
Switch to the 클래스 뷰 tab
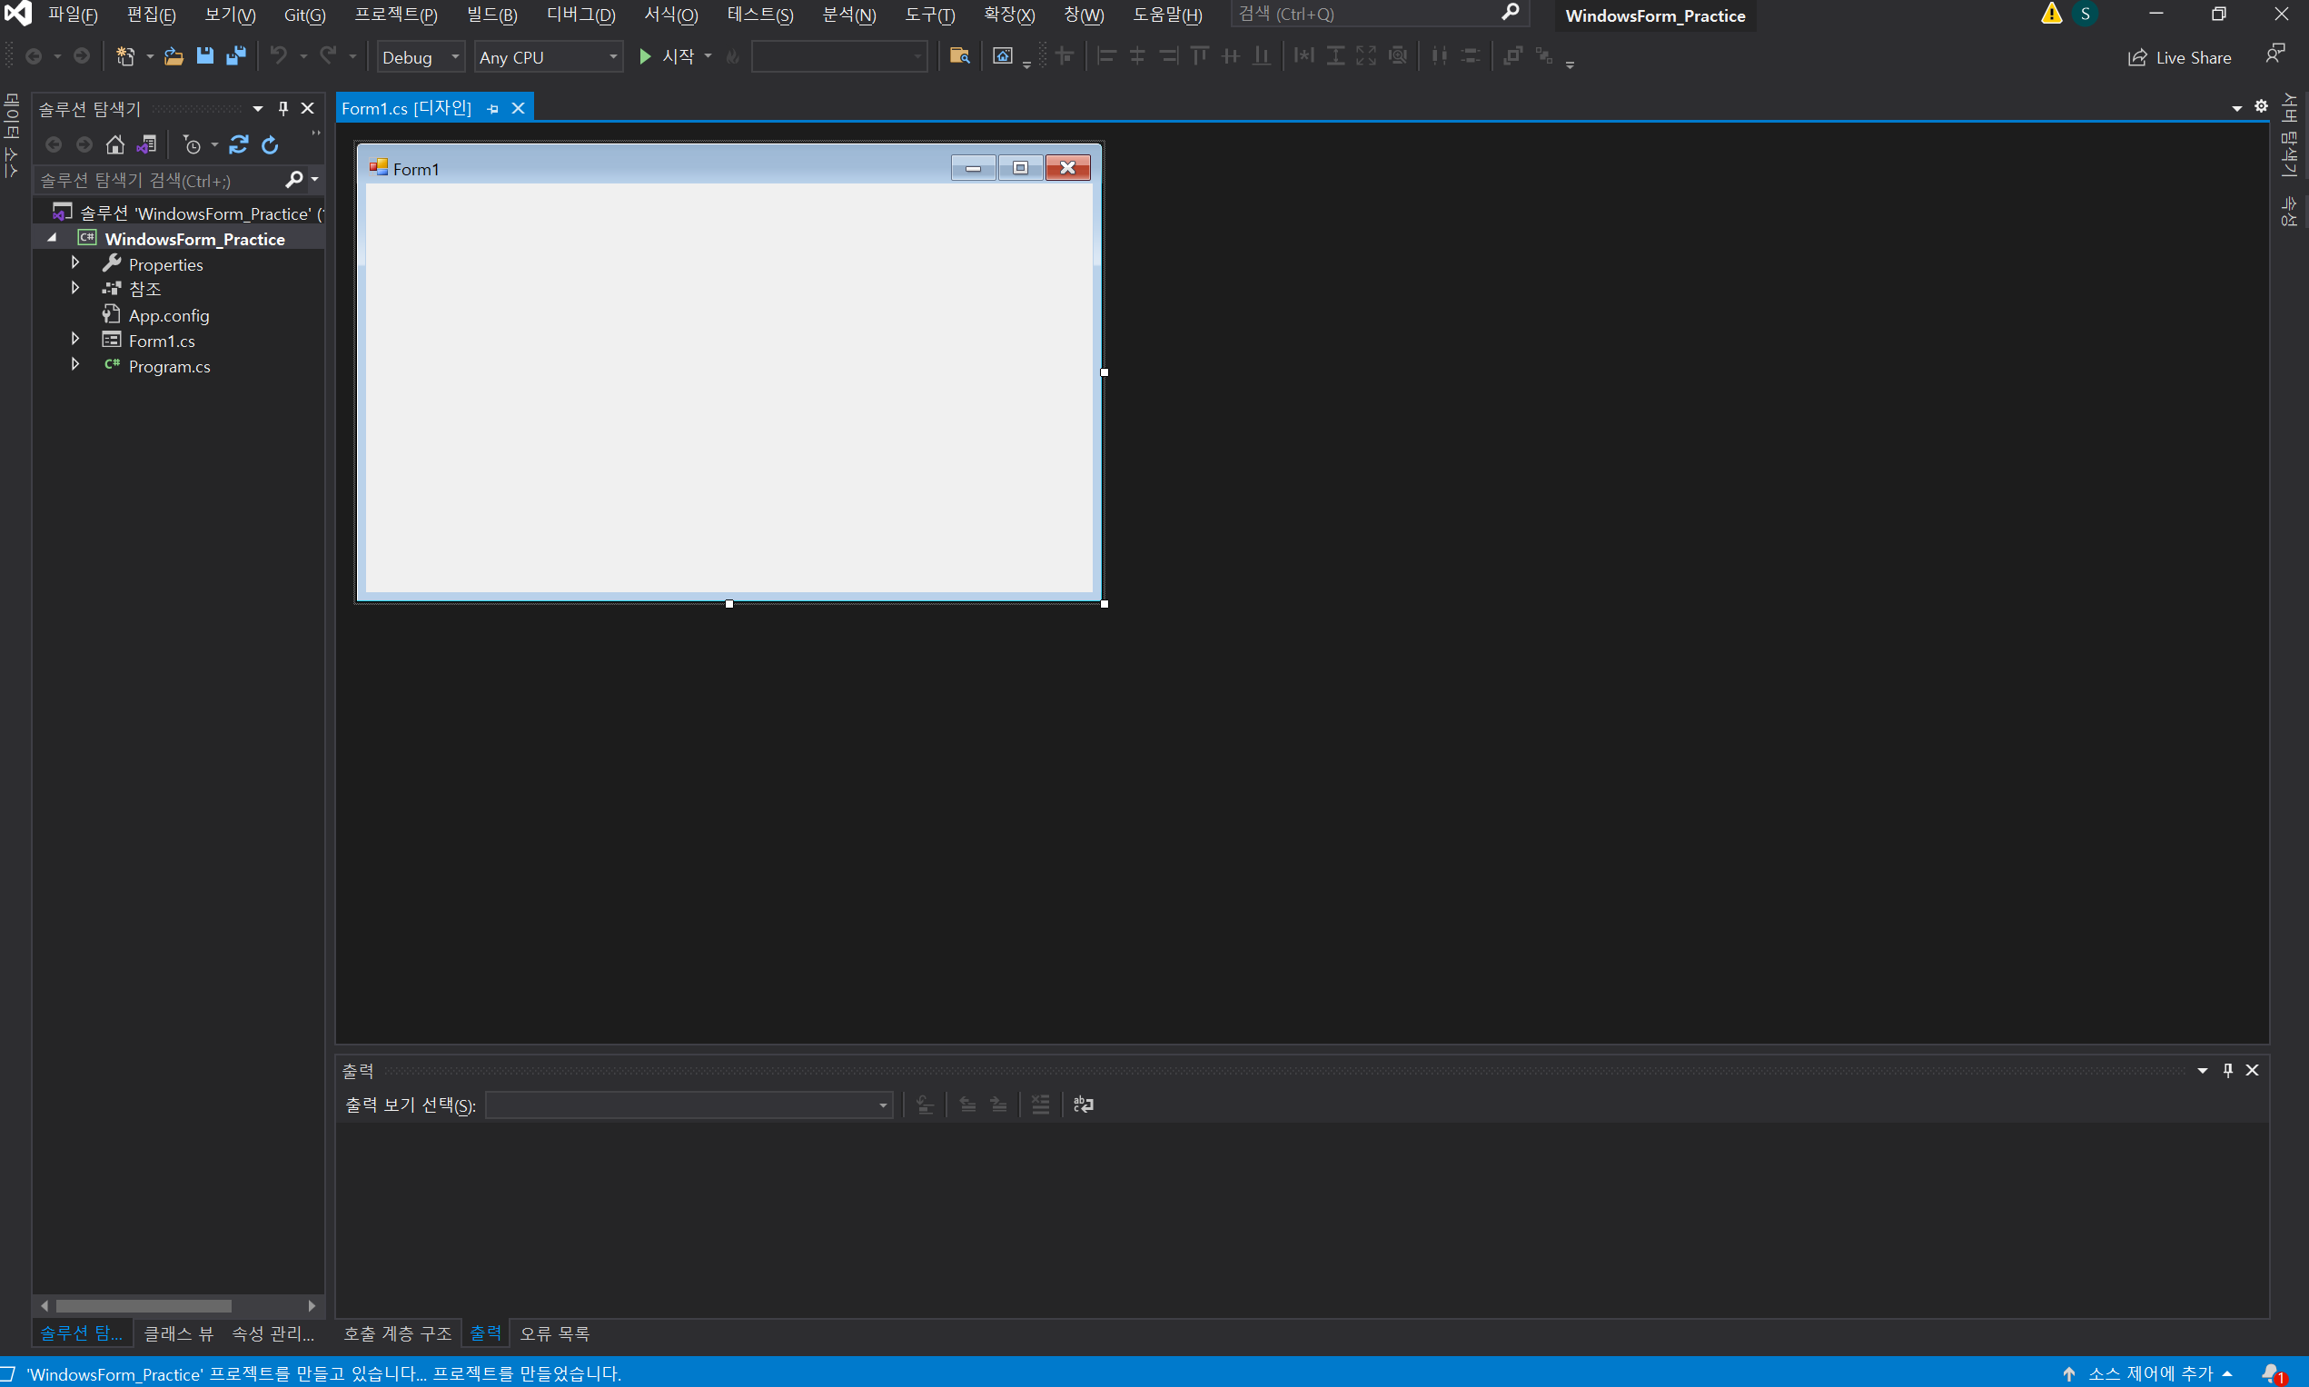178,1333
